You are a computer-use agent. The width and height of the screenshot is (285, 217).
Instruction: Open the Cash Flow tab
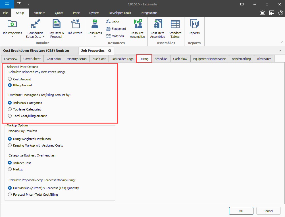[x=180, y=59]
